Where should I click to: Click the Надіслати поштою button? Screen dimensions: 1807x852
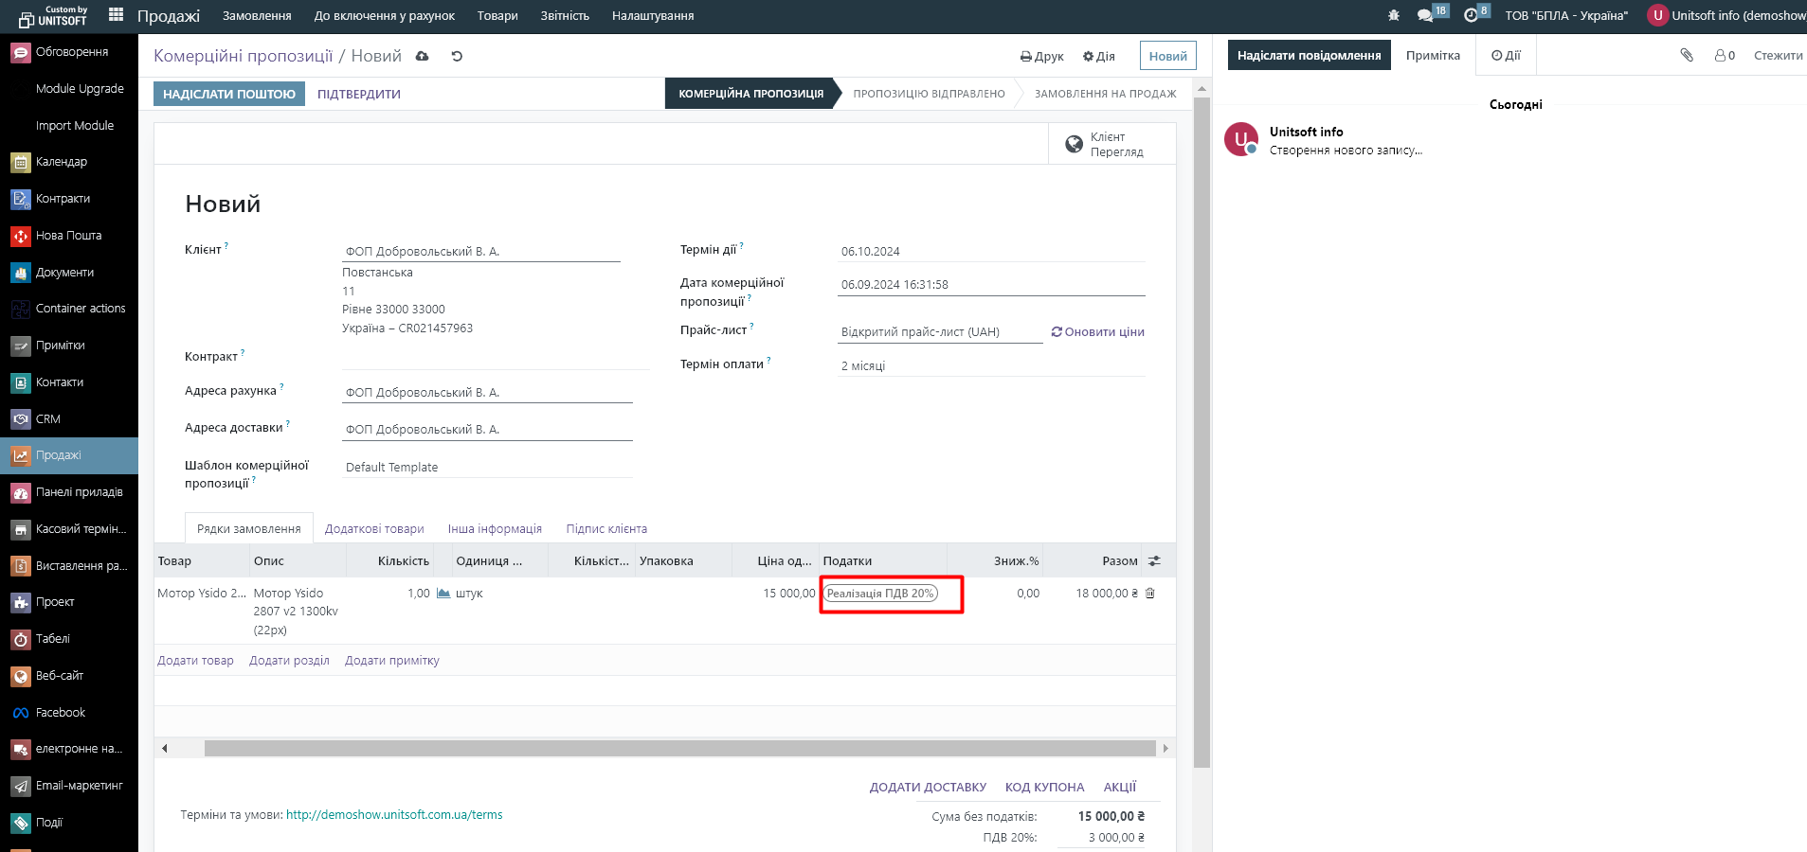tap(229, 94)
